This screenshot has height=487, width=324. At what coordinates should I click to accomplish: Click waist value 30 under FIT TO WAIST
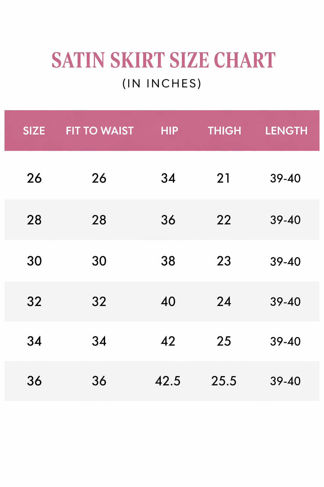pos(99,261)
